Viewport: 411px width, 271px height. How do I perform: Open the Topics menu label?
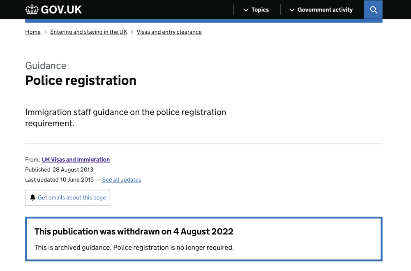(260, 10)
